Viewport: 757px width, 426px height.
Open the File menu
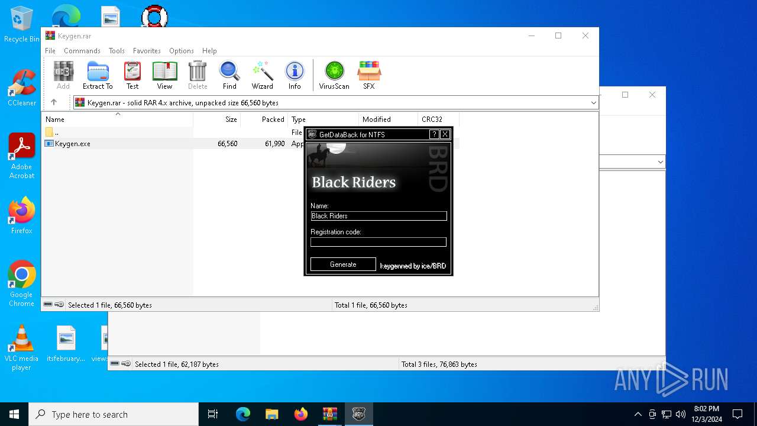point(50,51)
